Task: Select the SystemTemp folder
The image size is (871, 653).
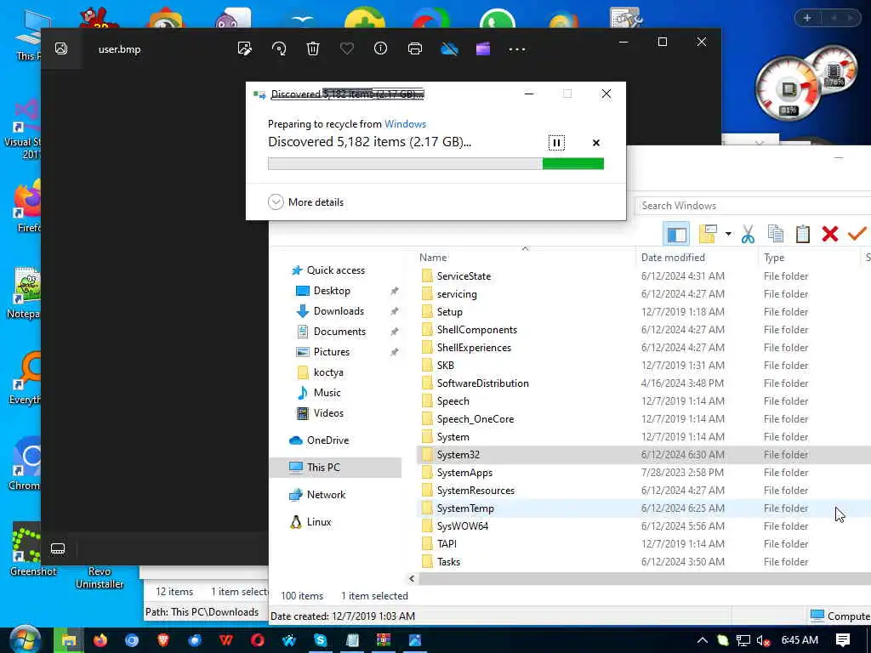Action: 465,508
